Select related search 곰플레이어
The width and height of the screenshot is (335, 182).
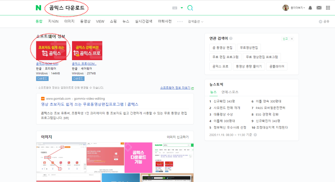277,66
